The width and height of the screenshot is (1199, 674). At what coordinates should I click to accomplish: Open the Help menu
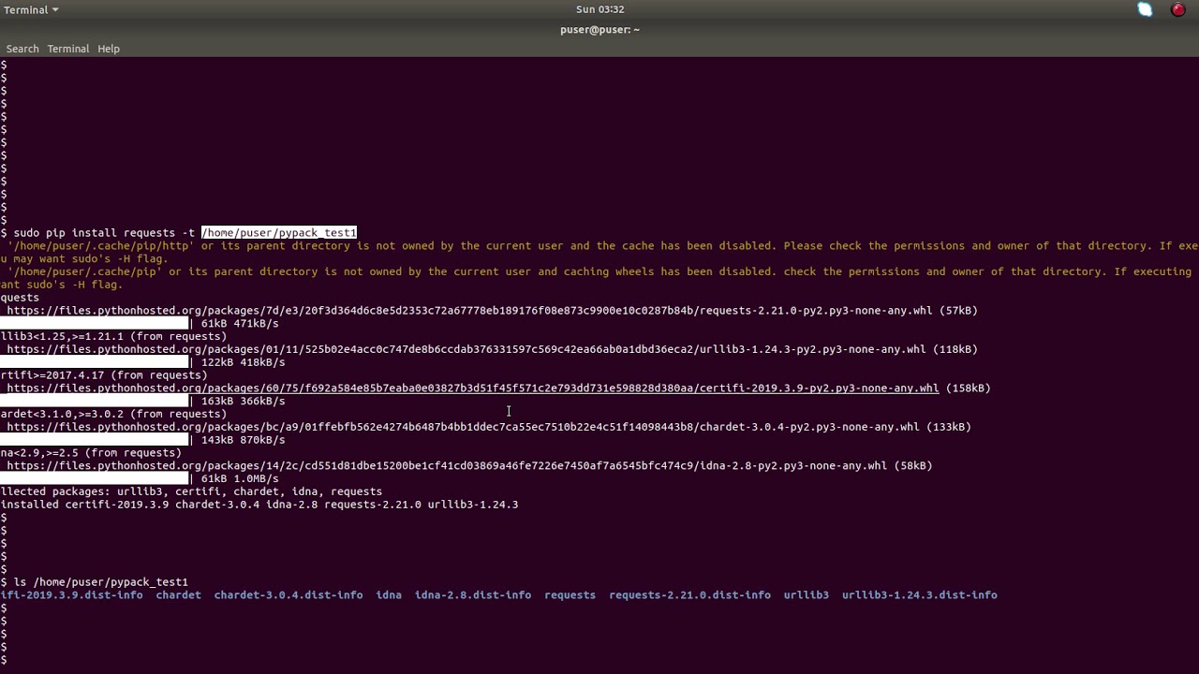[x=109, y=49]
